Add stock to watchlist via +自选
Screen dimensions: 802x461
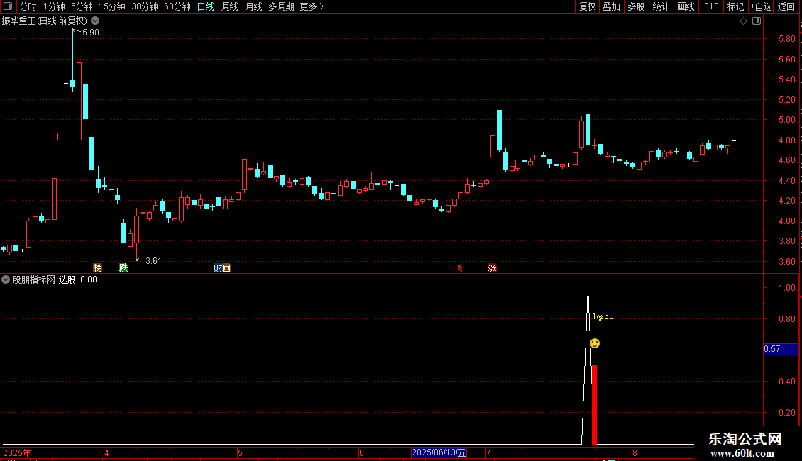tap(761, 6)
